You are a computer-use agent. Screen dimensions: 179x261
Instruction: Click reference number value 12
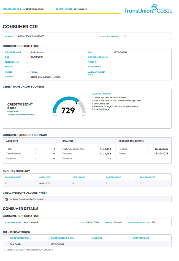pos(125,36)
